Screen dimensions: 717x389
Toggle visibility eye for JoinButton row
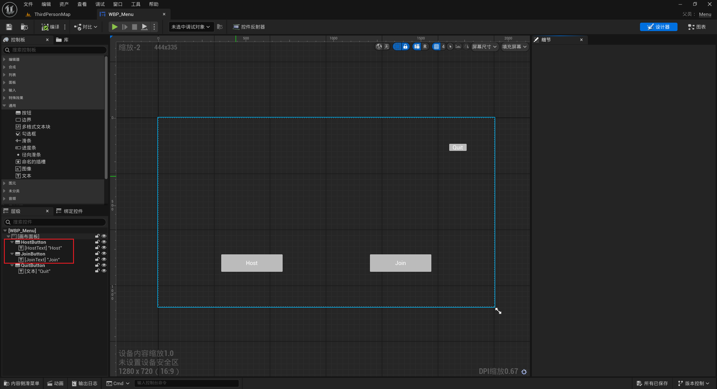click(104, 253)
